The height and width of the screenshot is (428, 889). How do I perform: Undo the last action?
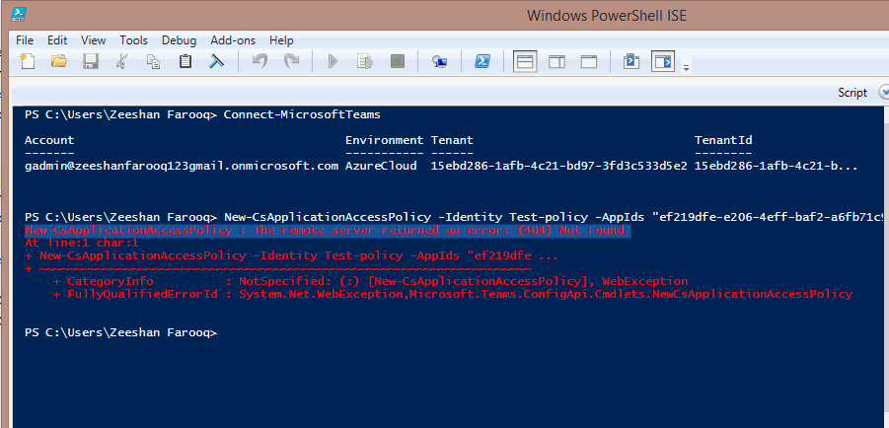click(259, 61)
